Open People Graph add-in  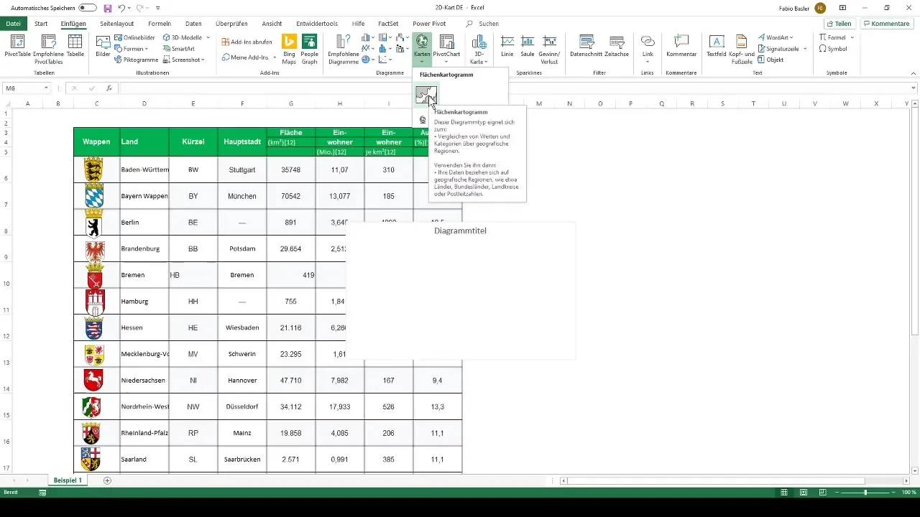(x=310, y=49)
